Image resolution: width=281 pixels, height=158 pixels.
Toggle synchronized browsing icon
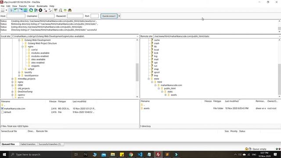tap(65, 10)
